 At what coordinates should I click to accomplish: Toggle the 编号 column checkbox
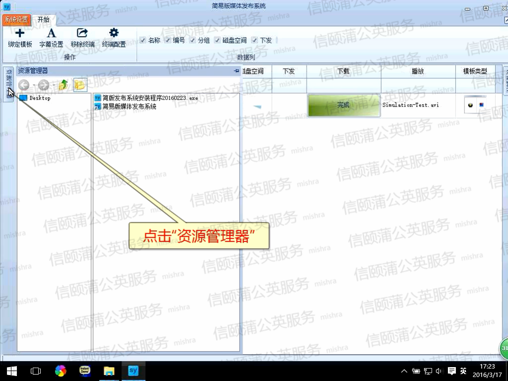coord(168,40)
